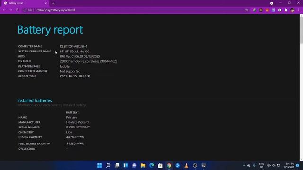Open a new tab with the plus button

53,3
